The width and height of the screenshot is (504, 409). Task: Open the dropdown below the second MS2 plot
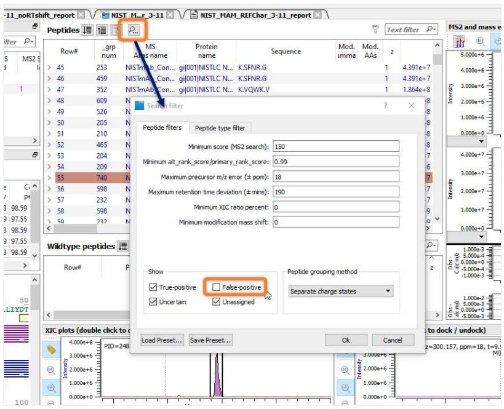click(466, 237)
